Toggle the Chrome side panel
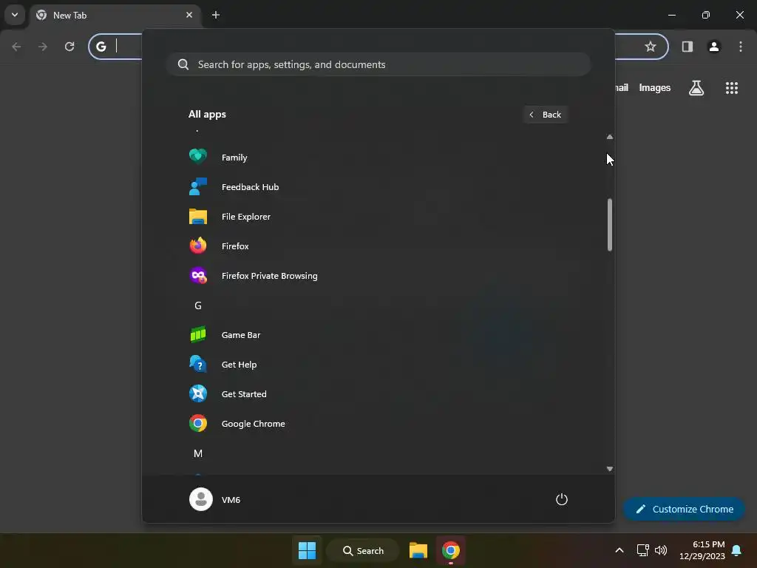The image size is (757, 568). point(687,47)
